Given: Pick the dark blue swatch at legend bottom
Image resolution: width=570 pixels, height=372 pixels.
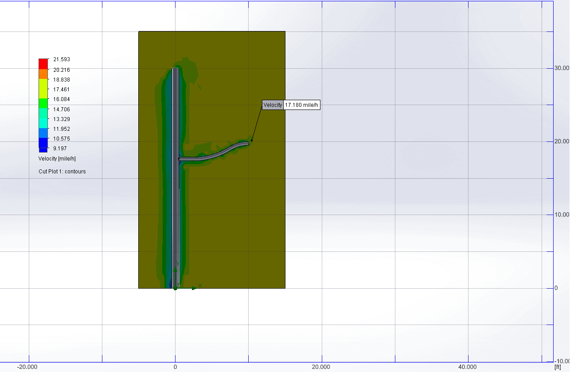Looking at the screenshot, I should (43, 145).
